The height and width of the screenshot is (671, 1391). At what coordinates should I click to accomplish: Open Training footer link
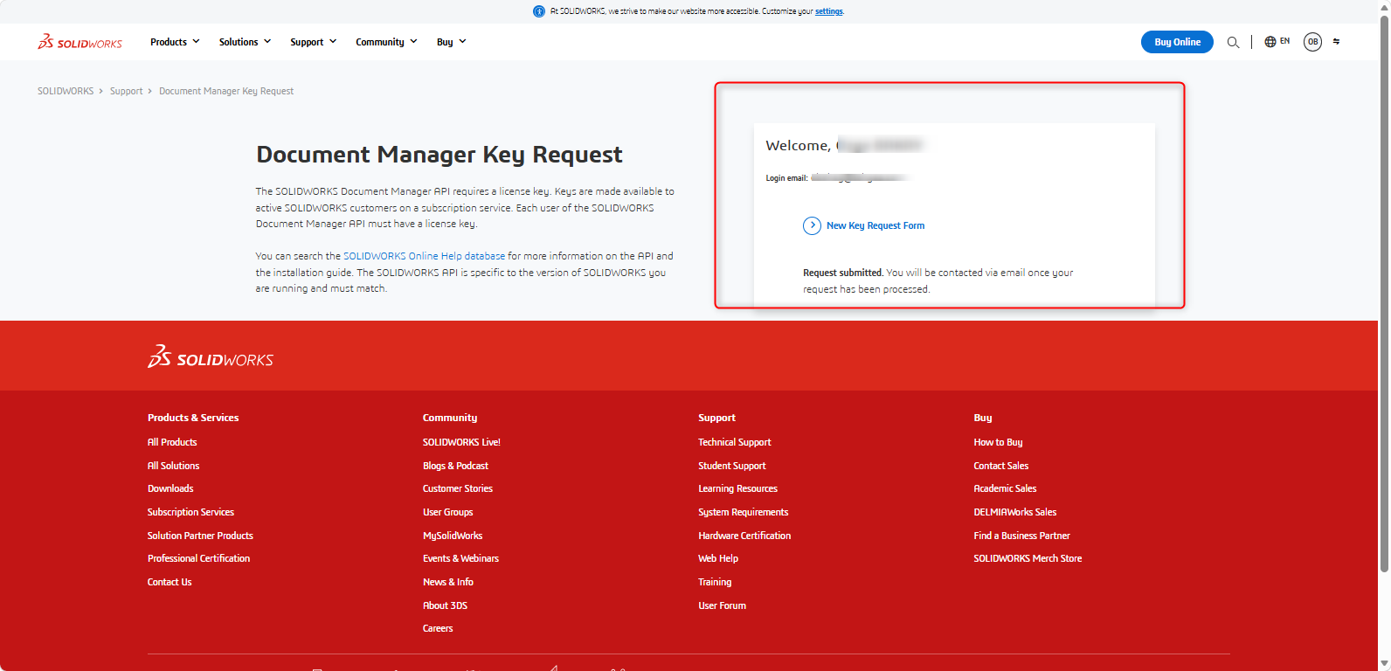pos(715,582)
